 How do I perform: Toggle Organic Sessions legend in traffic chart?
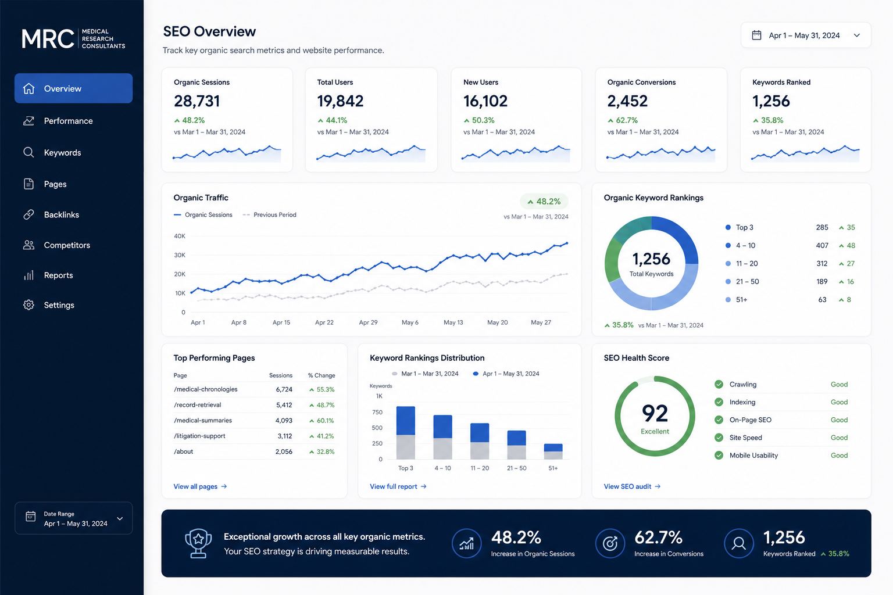[x=203, y=215]
